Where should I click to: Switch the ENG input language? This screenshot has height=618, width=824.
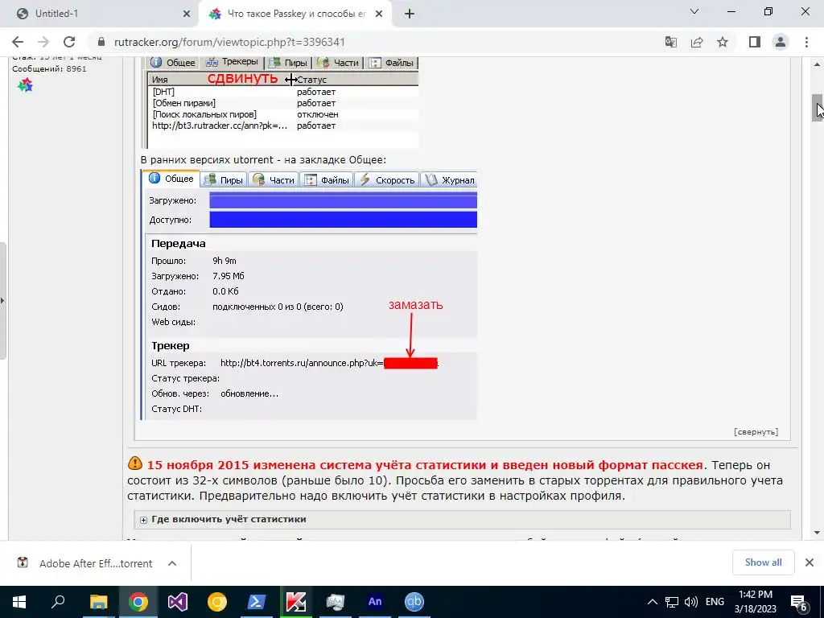(x=715, y=602)
